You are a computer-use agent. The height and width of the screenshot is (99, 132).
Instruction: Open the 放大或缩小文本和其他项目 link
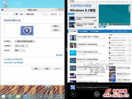13,59
